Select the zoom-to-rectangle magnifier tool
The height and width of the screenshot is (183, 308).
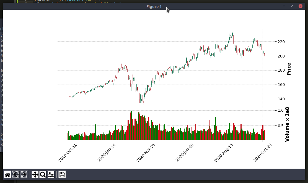42,174
